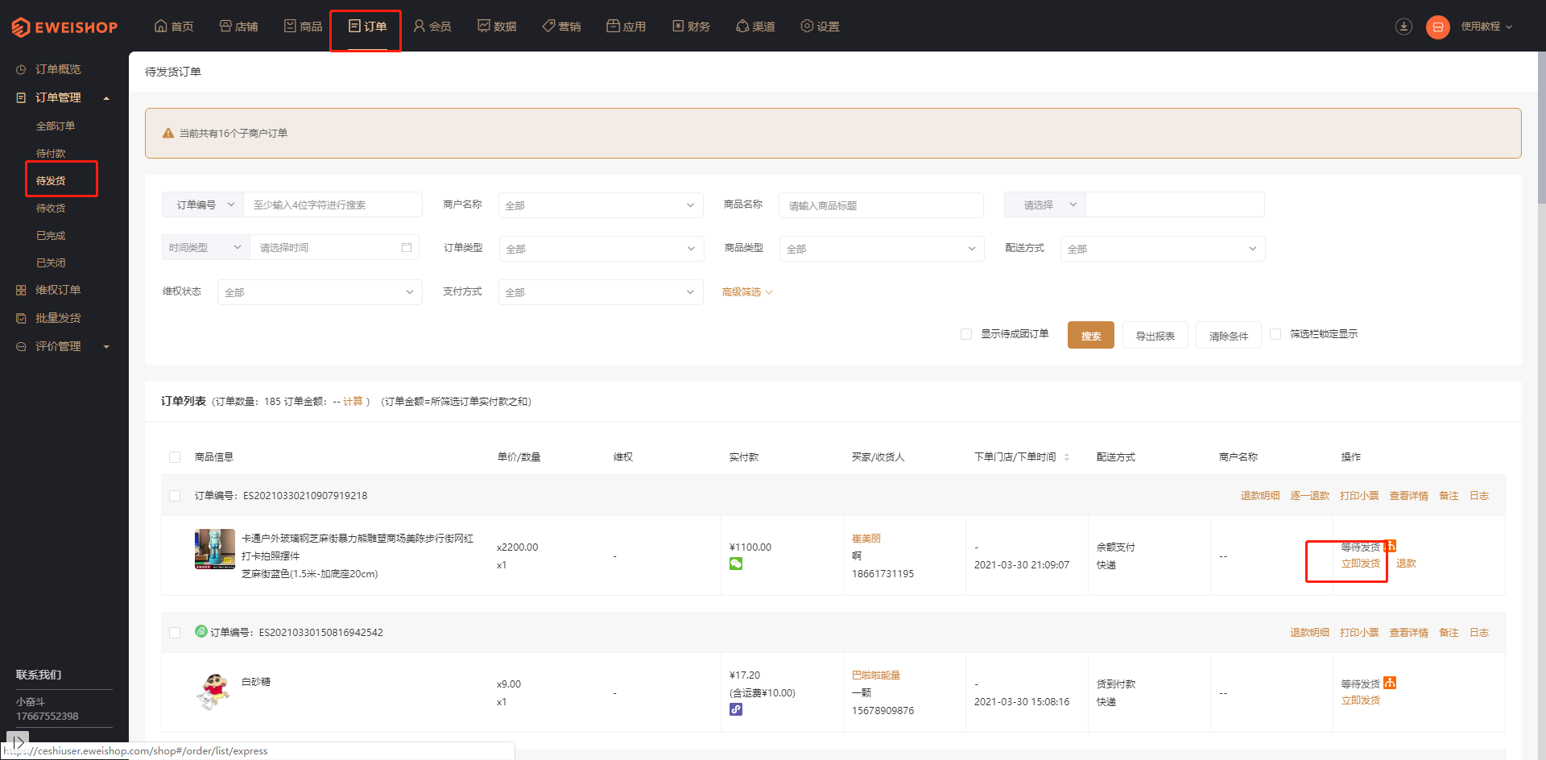
Task: Click the WeChat pay icon under ¥1100.00
Action: 736,564
